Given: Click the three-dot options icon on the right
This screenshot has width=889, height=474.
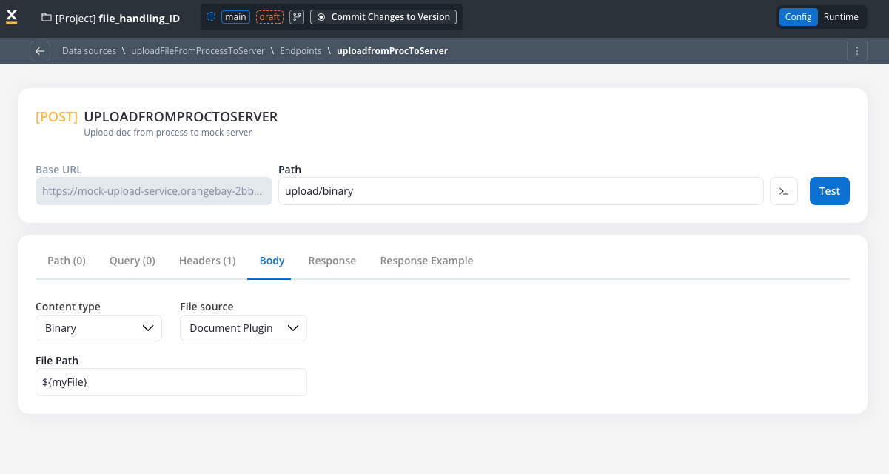Looking at the screenshot, I should coord(856,50).
